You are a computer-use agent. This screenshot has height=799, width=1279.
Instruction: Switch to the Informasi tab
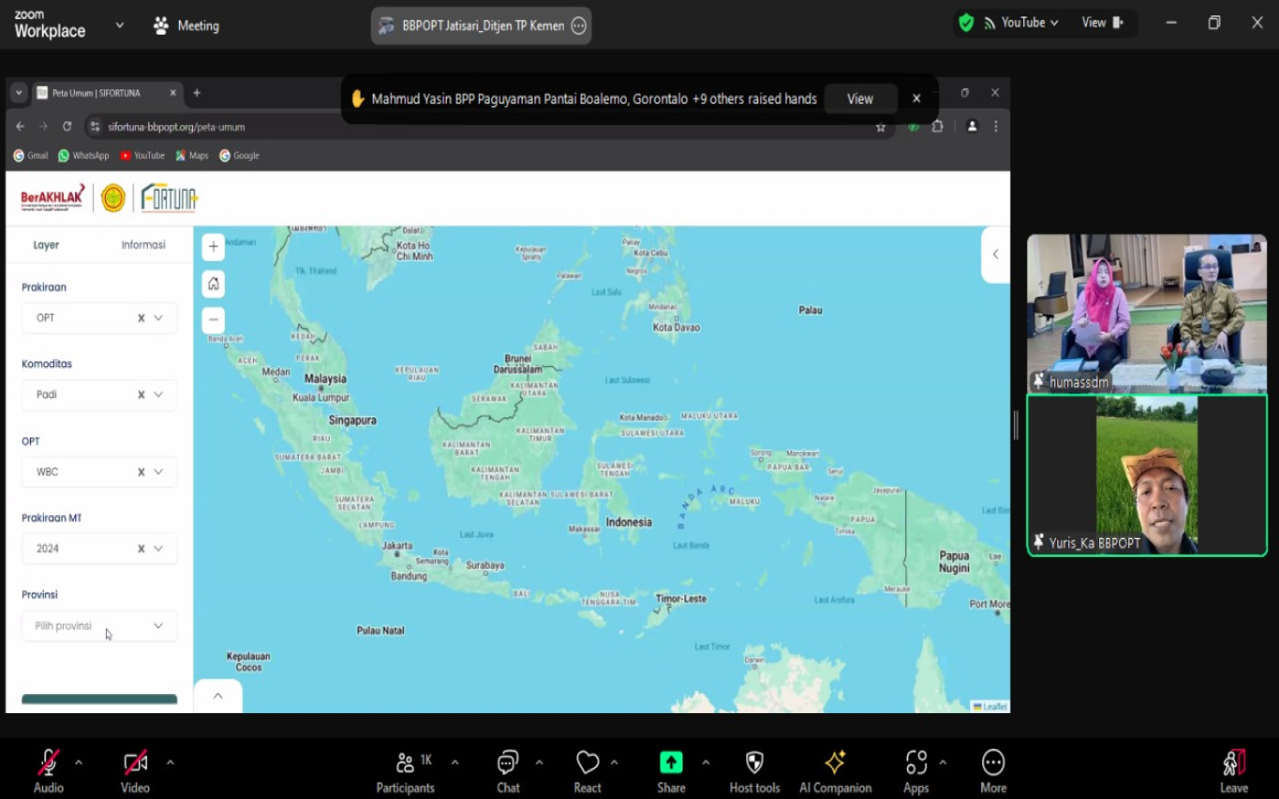click(143, 245)
